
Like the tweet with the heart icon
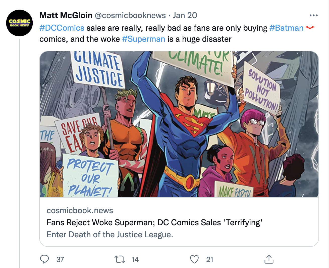click(x=194, y=259)
